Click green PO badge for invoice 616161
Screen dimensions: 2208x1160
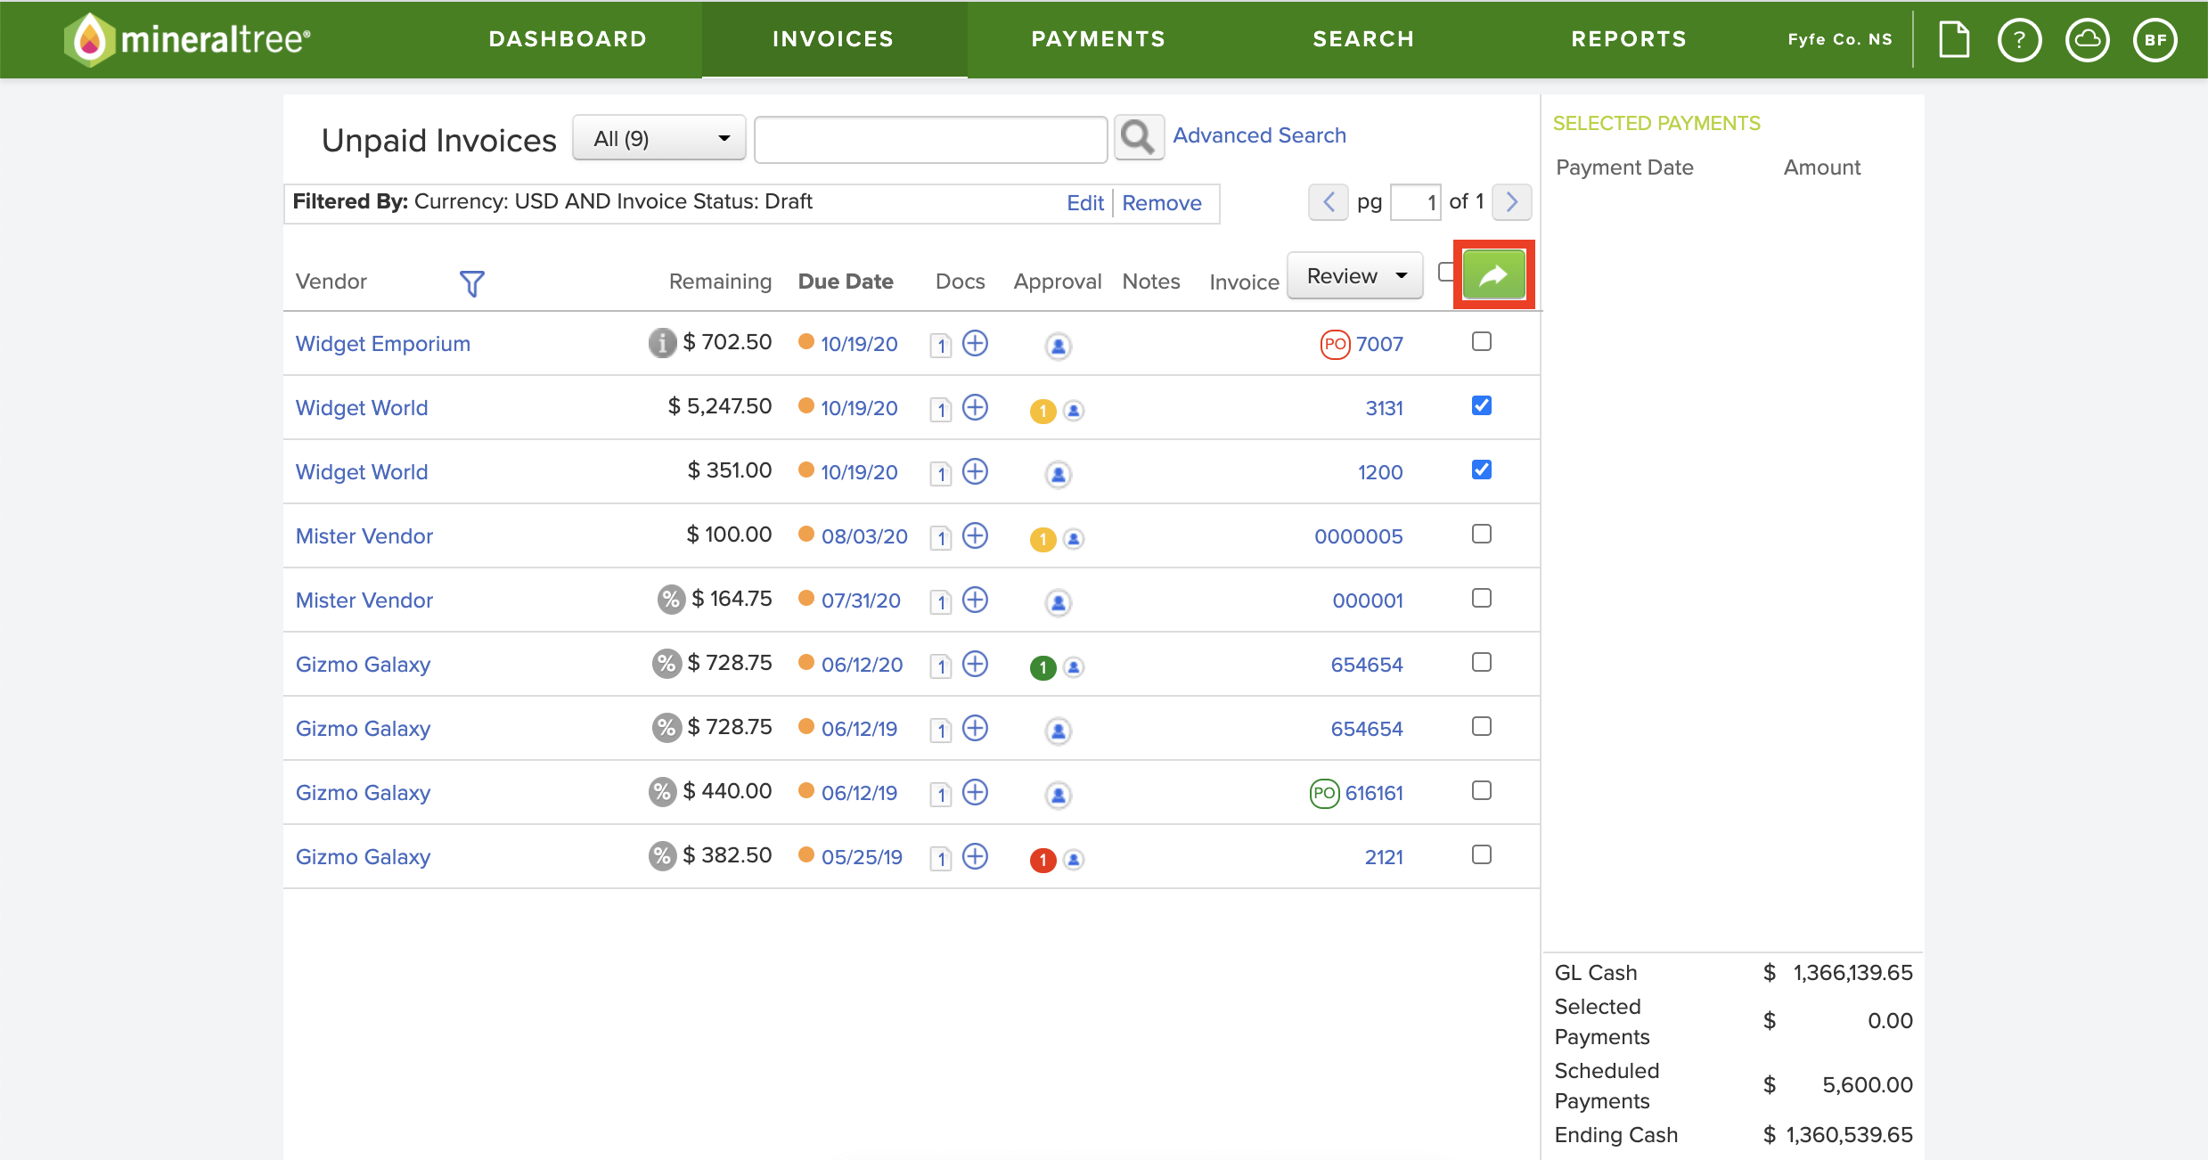pyautogui.click(x=1324, y=793)
